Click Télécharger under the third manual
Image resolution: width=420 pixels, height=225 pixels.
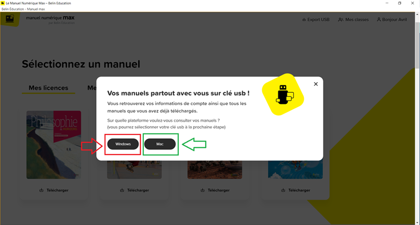pos(215,190)
